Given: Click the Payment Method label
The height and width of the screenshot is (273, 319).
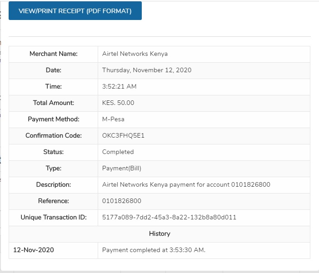Looking at the screenshot, I should coord(54,119).
